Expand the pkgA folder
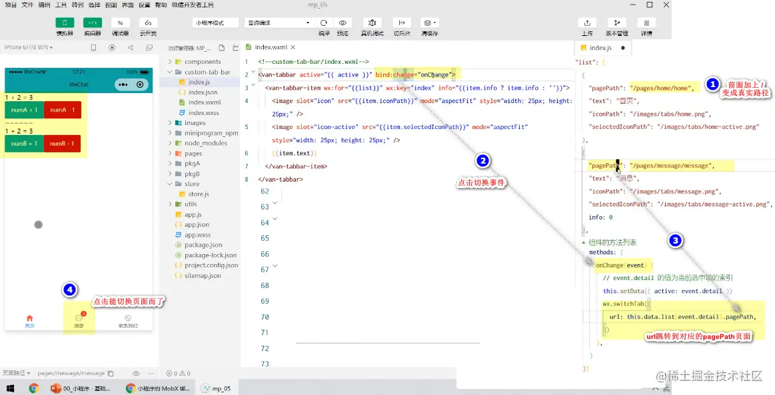The width and height of the screenshot is (775, 395). pyautogui.click(x=170, y=164)
